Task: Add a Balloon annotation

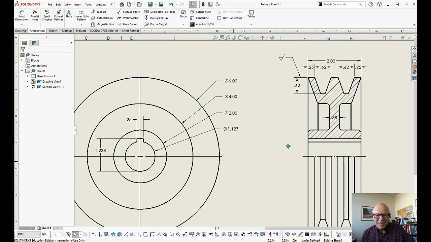Action: point(98,12)
